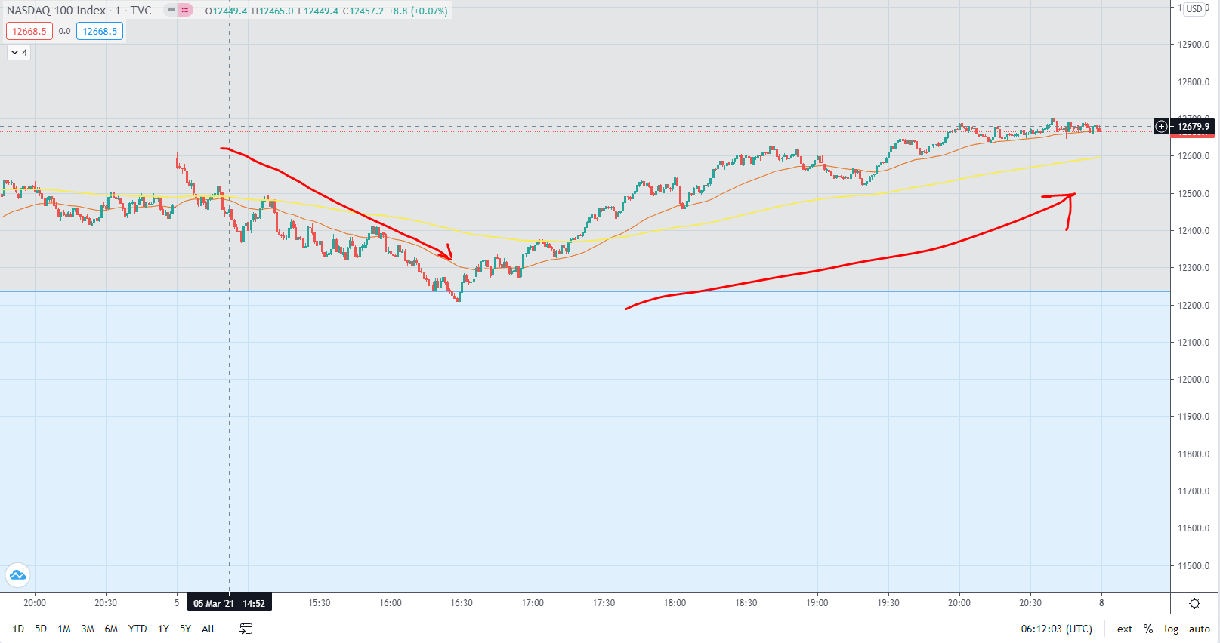Switch to the YTD date range
Image resolution: width=1220 pixels, height=643 pixels.
point(137,629)
